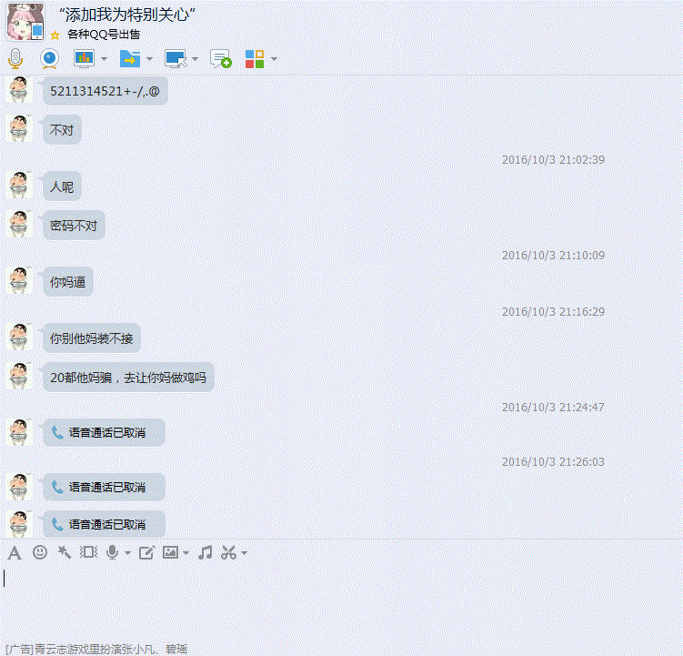683x656 pixels.
Task: Click the message bubble 密码不对
Action: (x=74, y=226)
